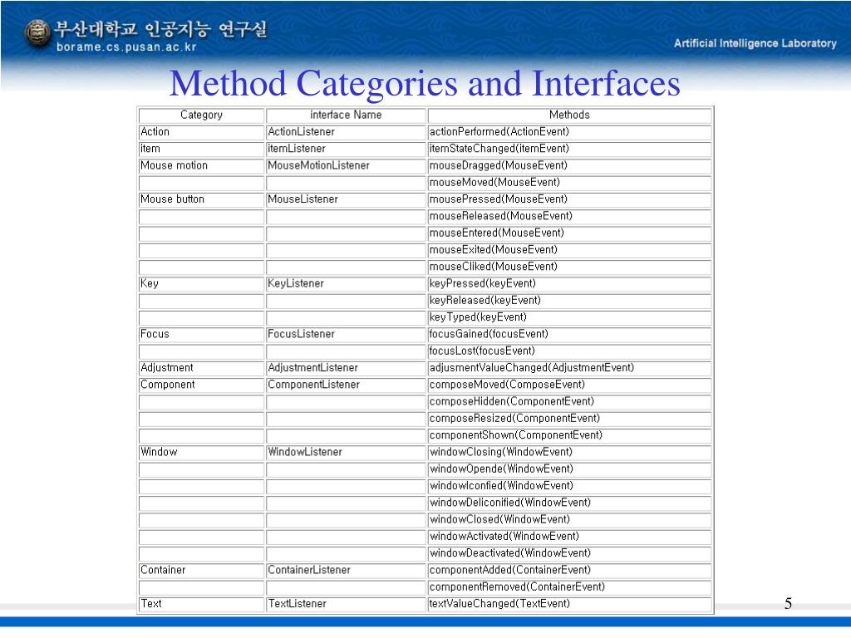Select the slide title Method Categories and Interfaces
This screenshot has width=851, height=638.
point(425,84)
